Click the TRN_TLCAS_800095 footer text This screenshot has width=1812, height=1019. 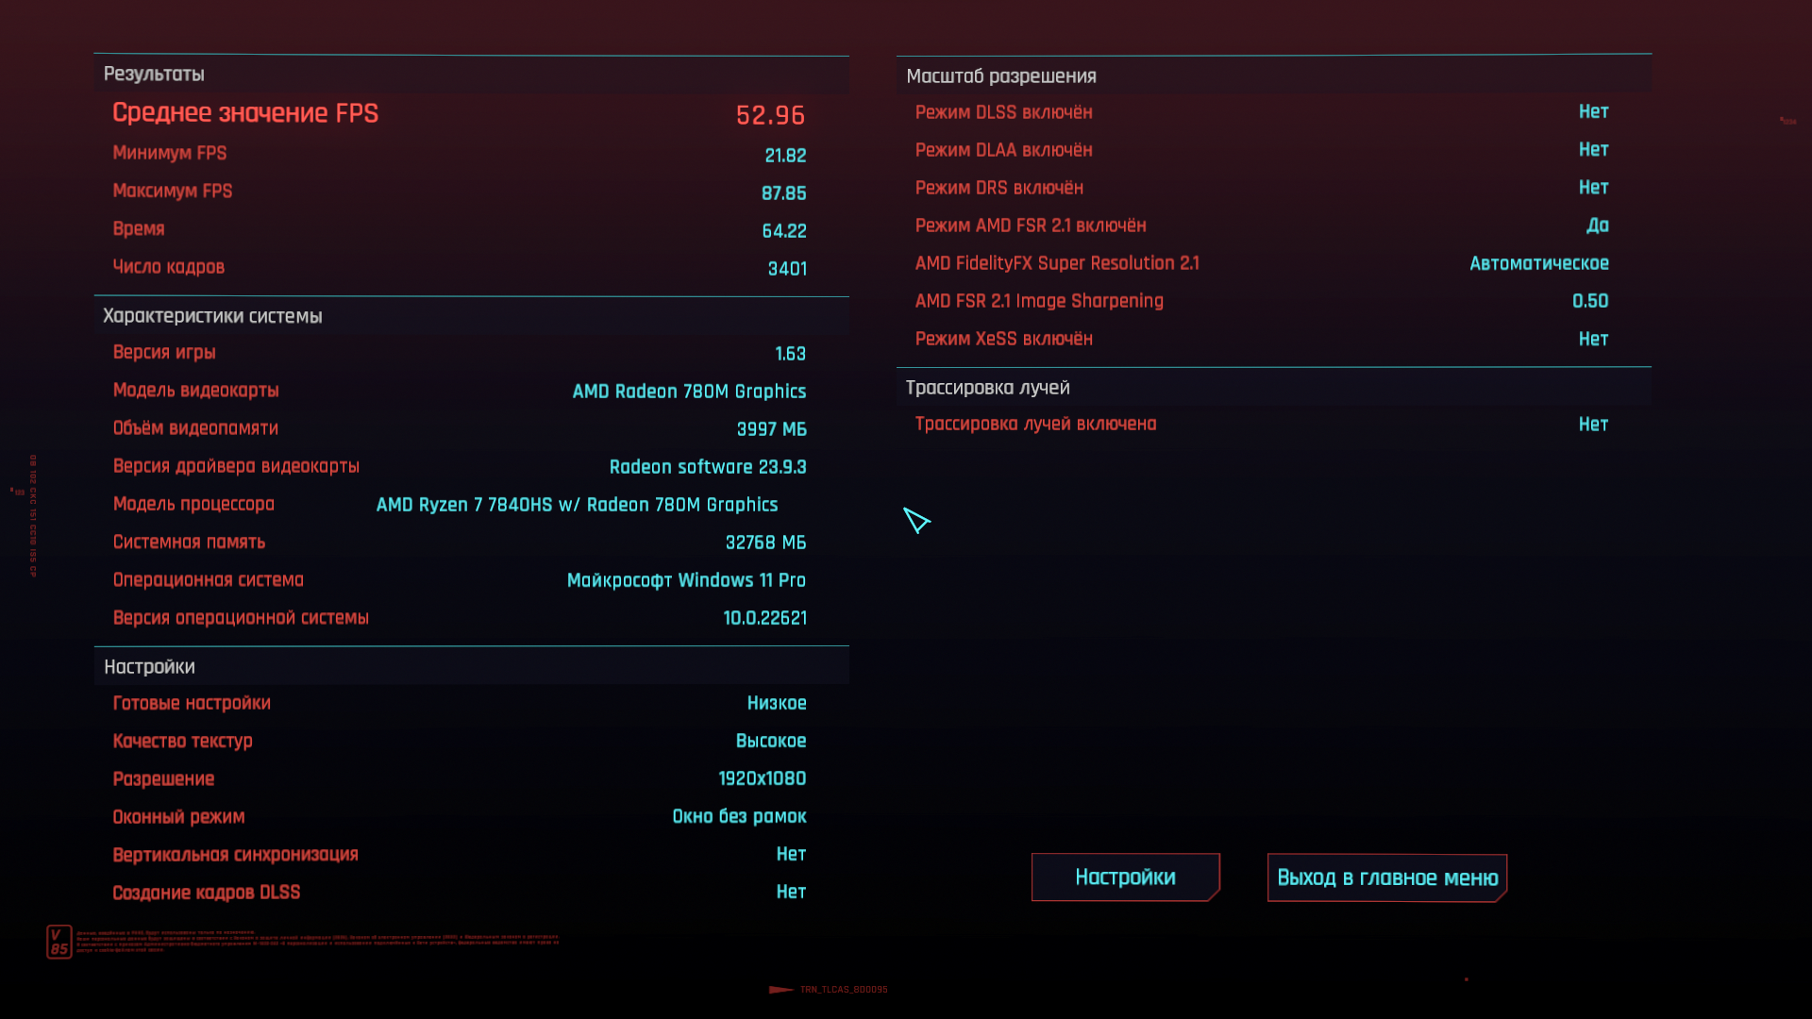click(843, 990)
